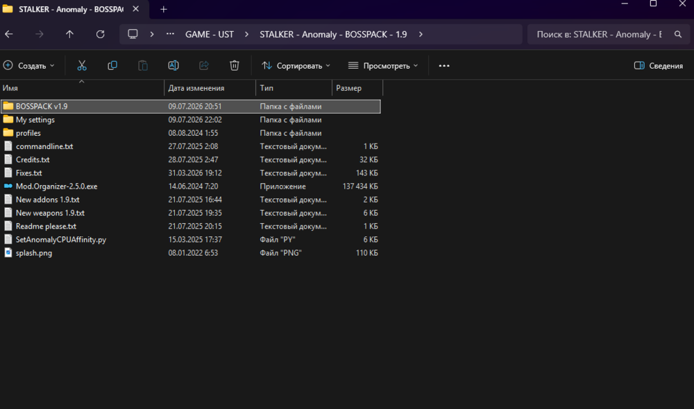Screen dimensions: 694x409
Task: Click the commandline.txt document icon
Action: click(8, 146)
